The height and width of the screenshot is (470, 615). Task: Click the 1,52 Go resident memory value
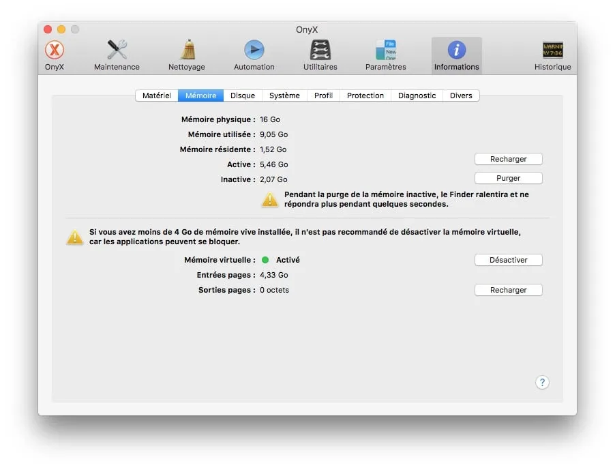point(273,149)
